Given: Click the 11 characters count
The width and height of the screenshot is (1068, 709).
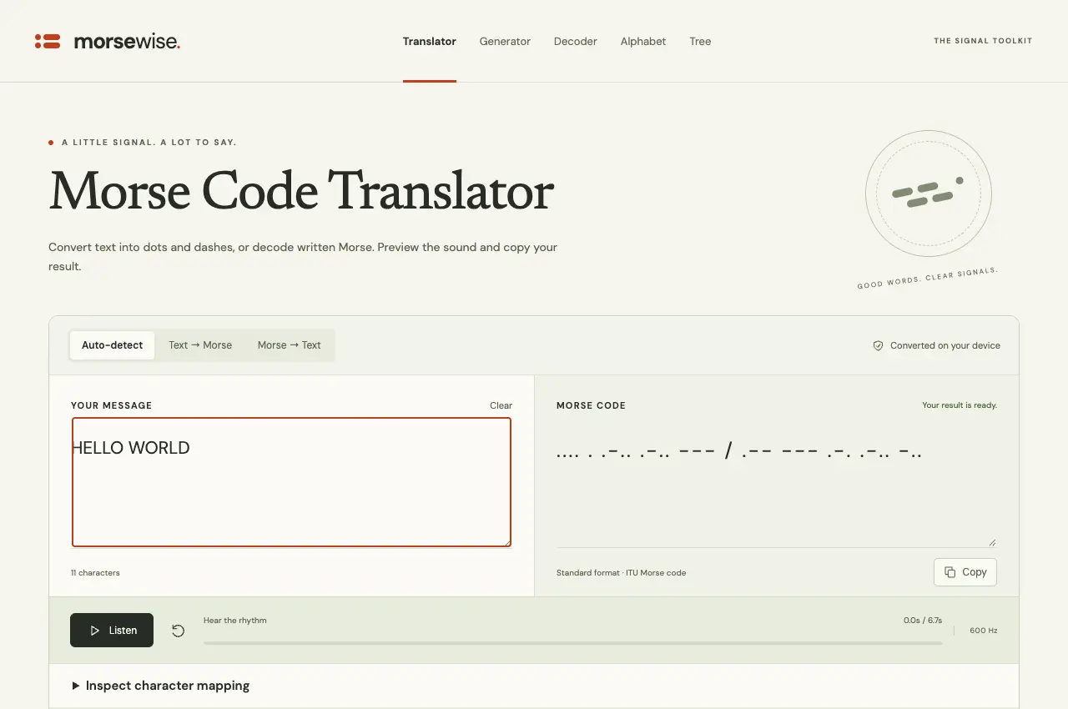Looking at the screenshot, I should click(95, 573).
